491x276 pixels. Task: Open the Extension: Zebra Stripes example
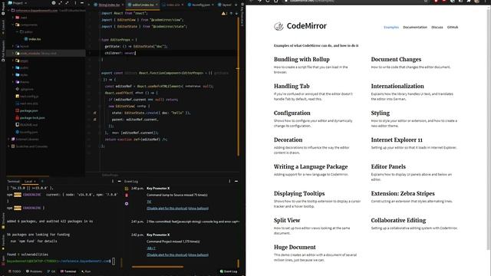[403, 194]
